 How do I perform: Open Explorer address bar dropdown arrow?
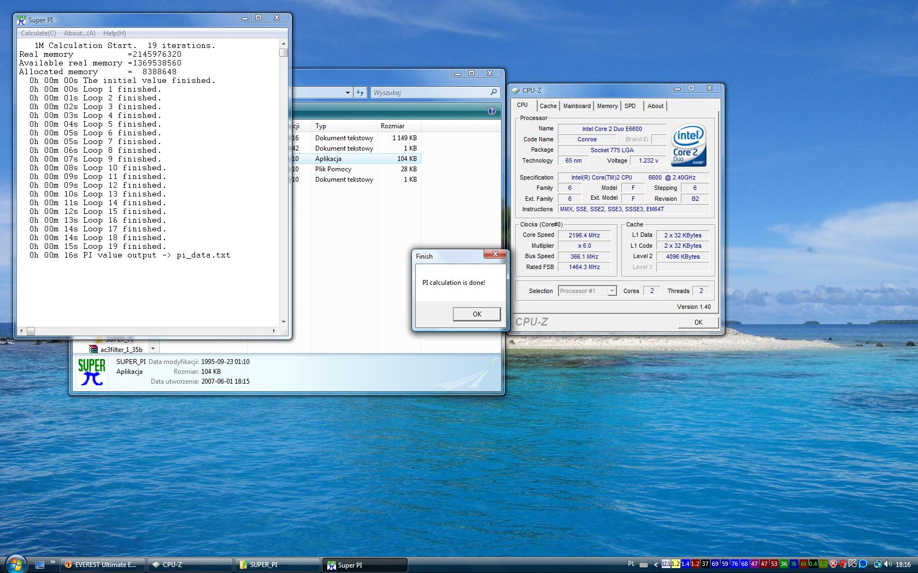[348, 92]
